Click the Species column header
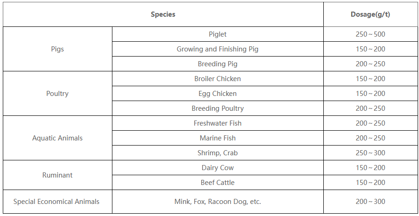Image resolution: width=419 pixels, height=216 pixels. pyautogui.click(x=163, y=14)
